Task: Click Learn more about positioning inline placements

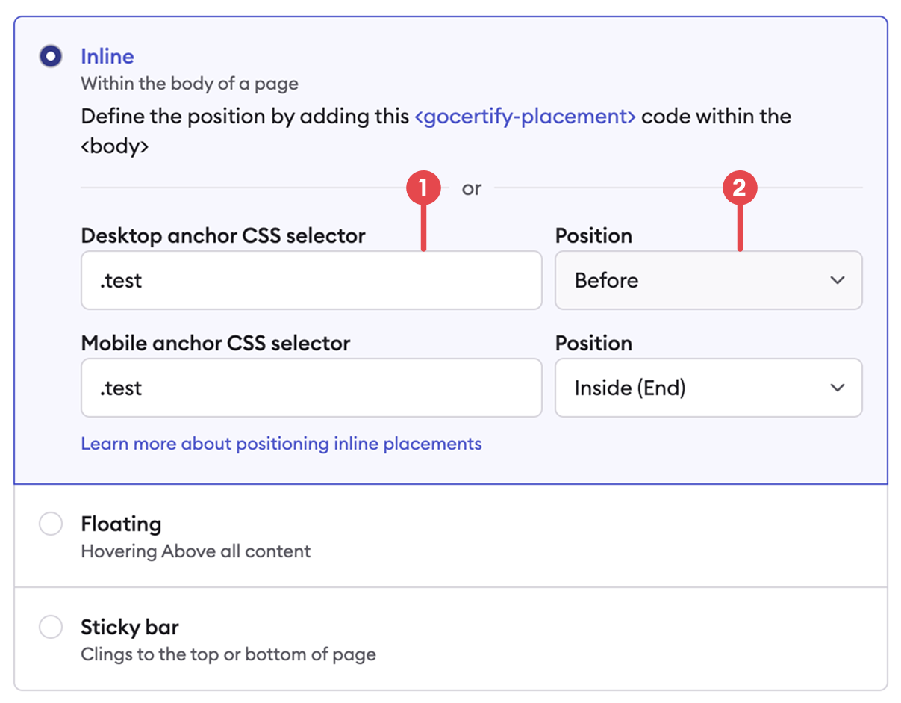Action: click(281, 444)
